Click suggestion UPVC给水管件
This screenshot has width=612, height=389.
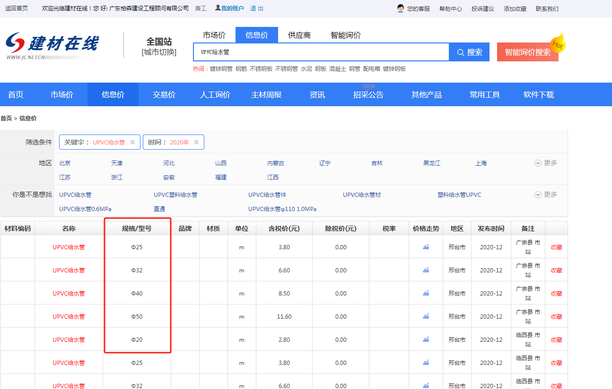(267, 195)
